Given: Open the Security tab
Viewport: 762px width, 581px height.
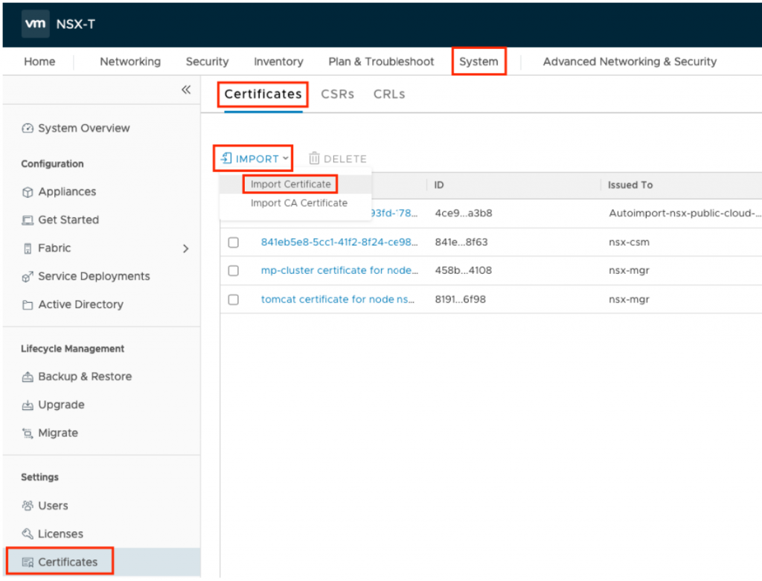Looking at the screenshot, I should (207, 62).
